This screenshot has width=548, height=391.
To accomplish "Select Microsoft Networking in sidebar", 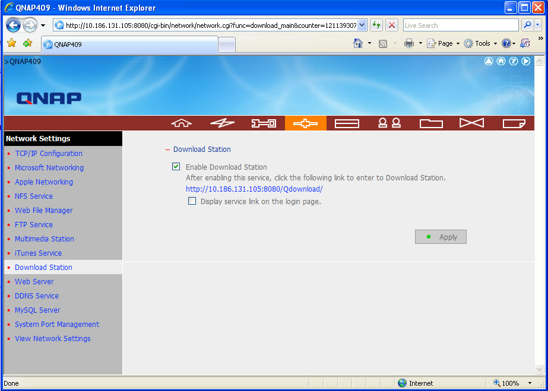I will pos(49,167).
